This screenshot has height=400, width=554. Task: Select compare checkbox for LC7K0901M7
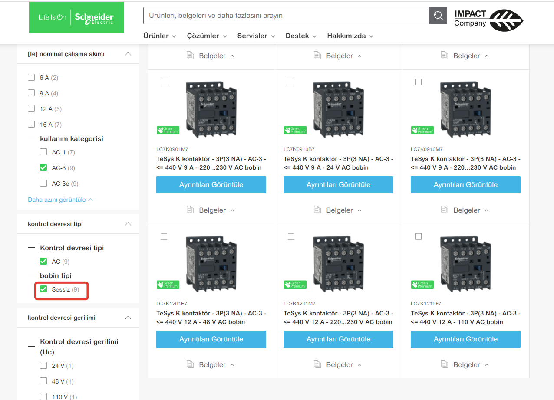[x=164, y=82]
